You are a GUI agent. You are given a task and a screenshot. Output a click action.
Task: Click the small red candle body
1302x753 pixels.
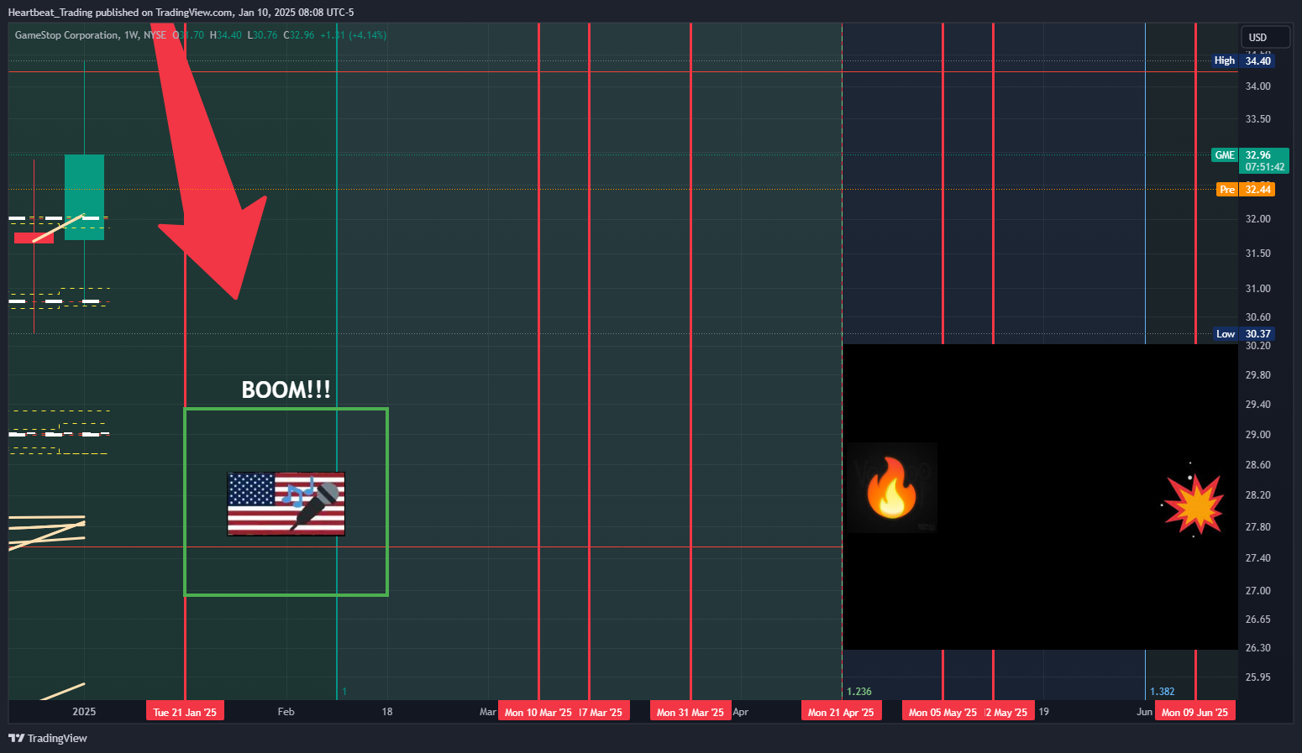click(x=34, y=238)
